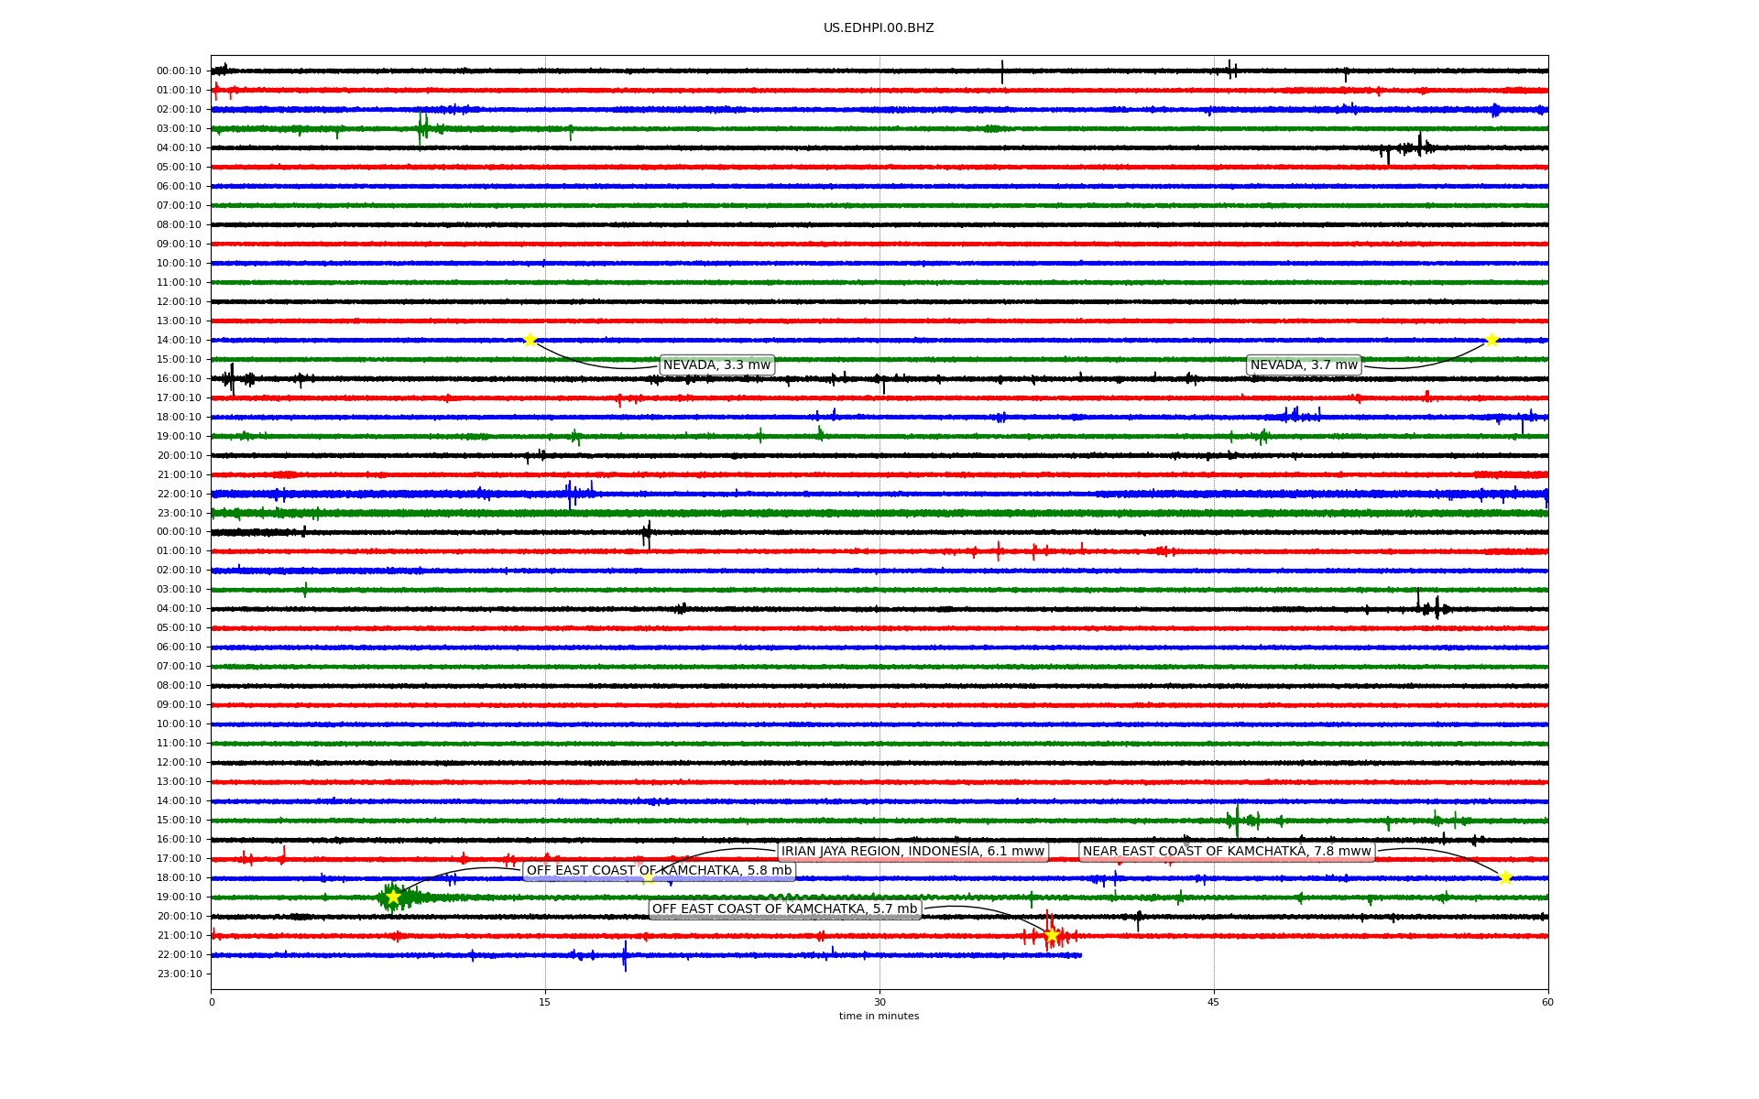Screen dimensions: 1759x1099
Task: Click the star marking Nevada 3.3 earthquake
Action: 530,340
